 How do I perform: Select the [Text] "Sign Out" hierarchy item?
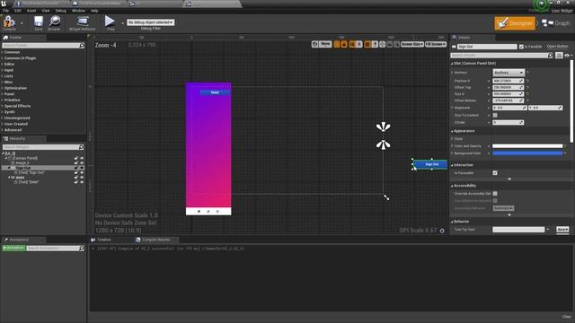pyautogui.click(x=32, y=172)
